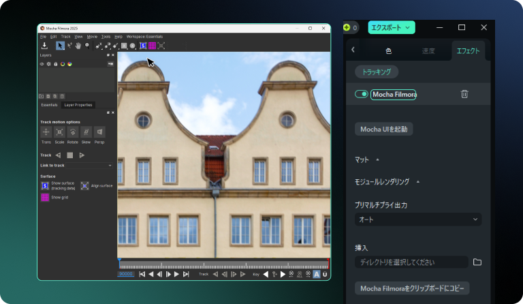The height and width of the screenshot is (304, 523).
Task: Open the Tools menu in Mocha
Action: coord(106,37)
